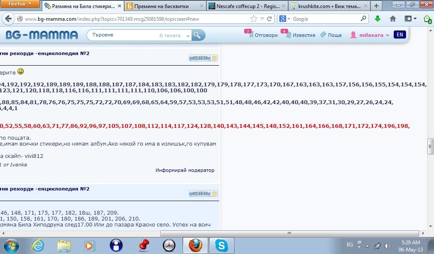The height and width of the screenshot is (254, 434).
Task: Bookmark this page with the star icon
Action: pyautogui.click(x=253, y=19)
